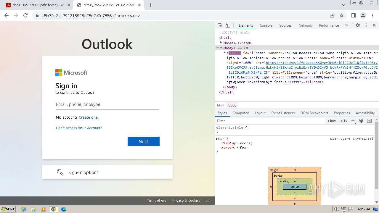
Task: Open File Explorer from taskbar
Action: click(x=33, y=209)
